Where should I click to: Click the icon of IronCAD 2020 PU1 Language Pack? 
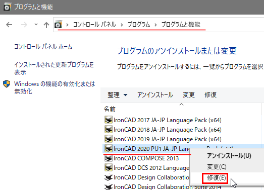(x=109, y=149)
